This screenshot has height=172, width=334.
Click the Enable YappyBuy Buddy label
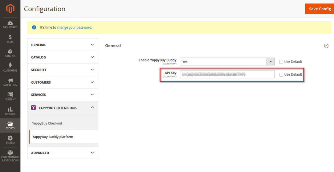click(x=158, y=60)
